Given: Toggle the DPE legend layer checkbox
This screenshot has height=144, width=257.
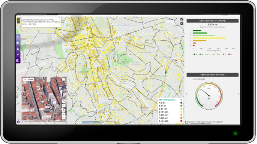Looking at the screenshot, I should pyautogui.click(x=181, y=100).
